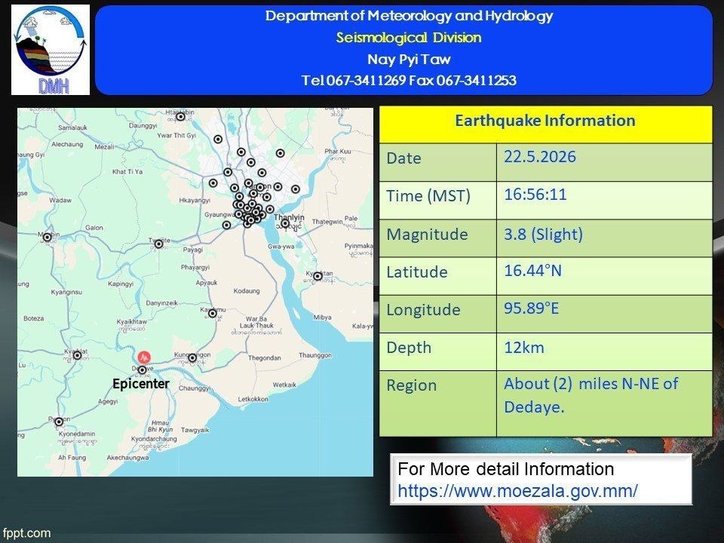Image resolution: width=724 pixels, height=543 pixels.
Task: Click the Latitude row label
Action: point(416,272)
